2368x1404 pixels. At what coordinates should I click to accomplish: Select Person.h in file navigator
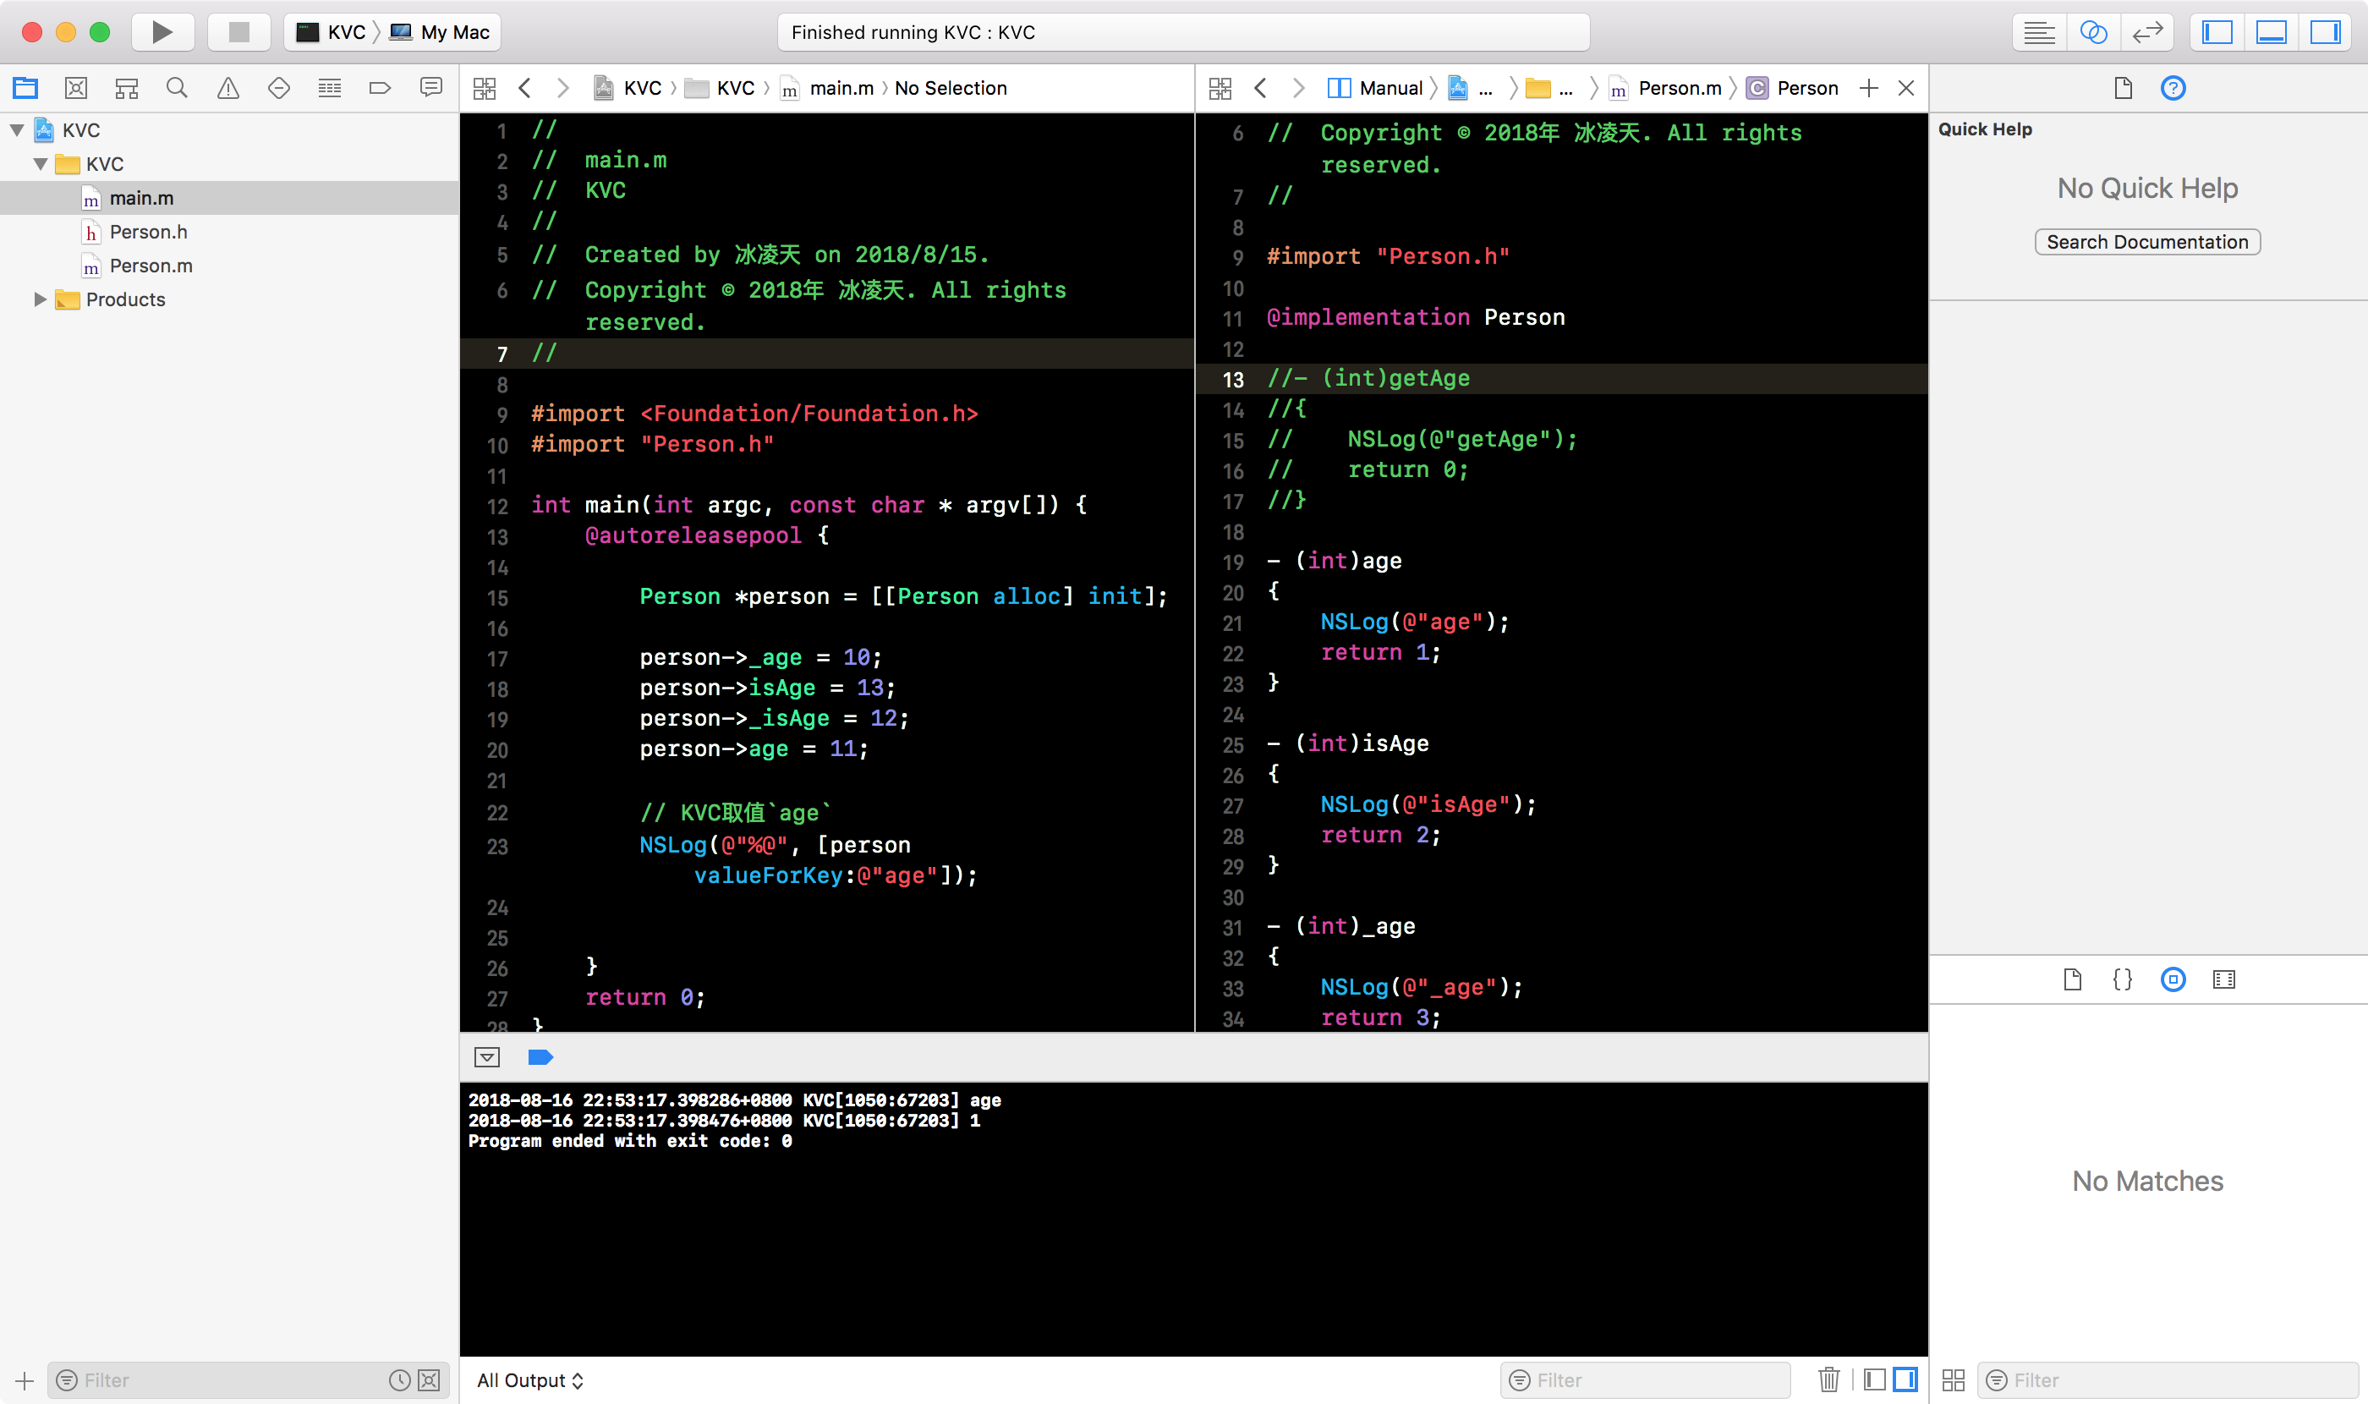click(148, 232)
